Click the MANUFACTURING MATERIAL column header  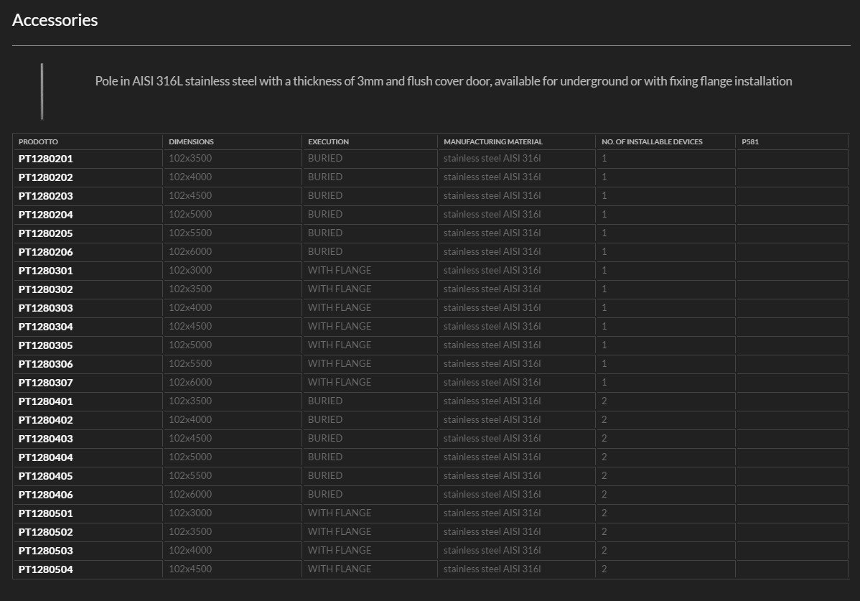pyautogui.click(x=492, y=142)
